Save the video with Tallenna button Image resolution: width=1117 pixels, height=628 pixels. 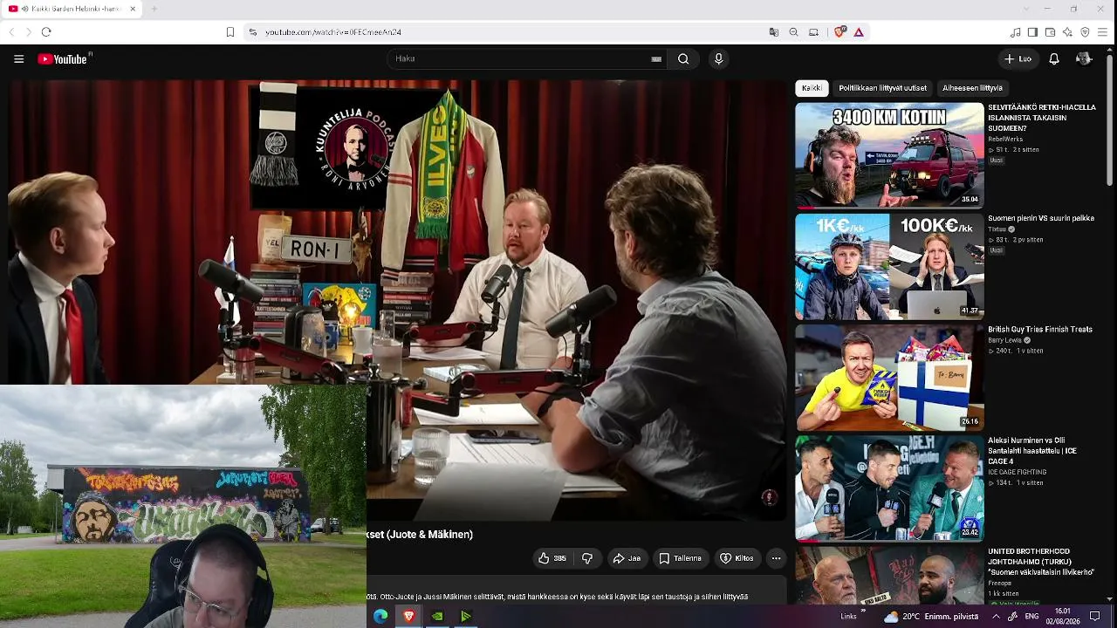pyautogui.click(x=681, y=558)
